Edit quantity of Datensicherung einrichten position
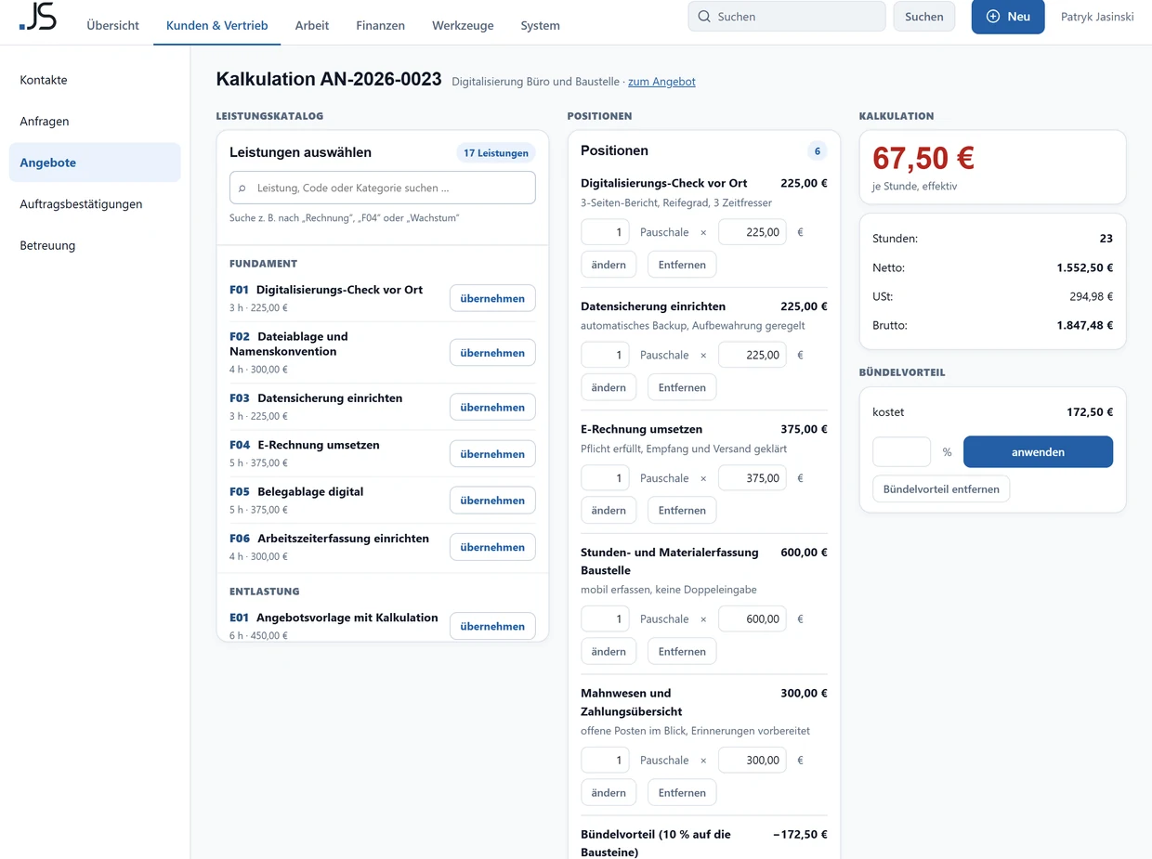The width and height of the screenshot is (1152, 859). click(605, 355)
